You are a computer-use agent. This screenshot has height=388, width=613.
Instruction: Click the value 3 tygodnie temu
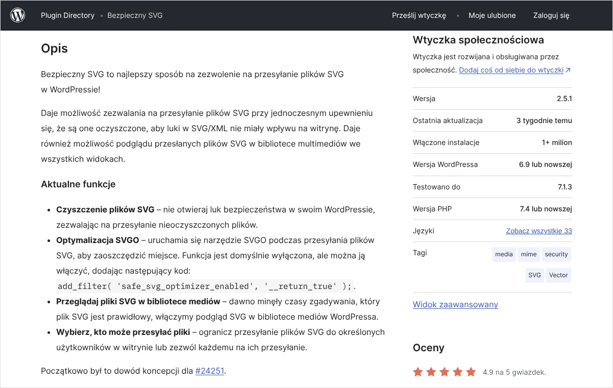pyautogui.click(x=544, y=120)
